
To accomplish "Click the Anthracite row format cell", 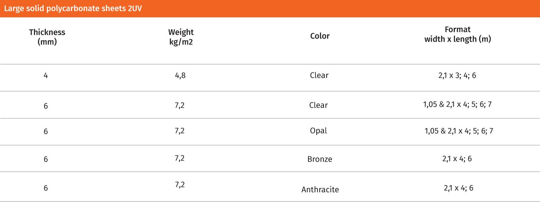I will tap(458, 188).
